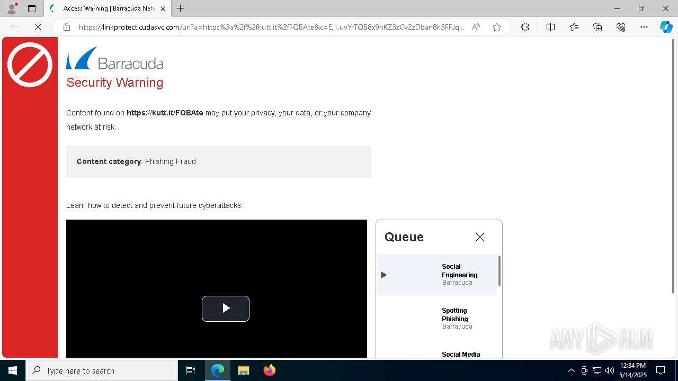The height and width of the screenshot is (381, 678).
Task: Open the Copilot sidebar
Action: coord(666,27)
